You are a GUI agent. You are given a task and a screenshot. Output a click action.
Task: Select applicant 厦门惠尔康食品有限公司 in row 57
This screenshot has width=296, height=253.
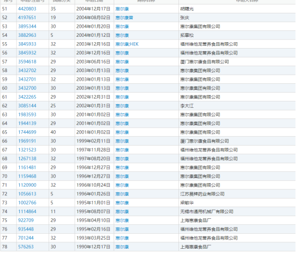pos(205,61)
